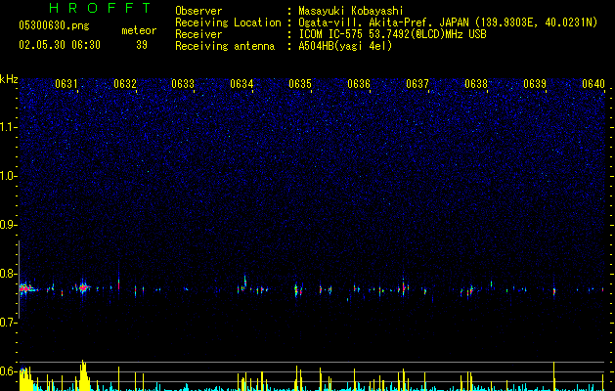The height and width of the screenshot is (391, 615).
Task: Click the 0.9 frequency axis label
Action: 9,225
